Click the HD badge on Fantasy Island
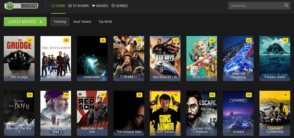This screenshot has height=138, width=294. [x=285, y=40]
